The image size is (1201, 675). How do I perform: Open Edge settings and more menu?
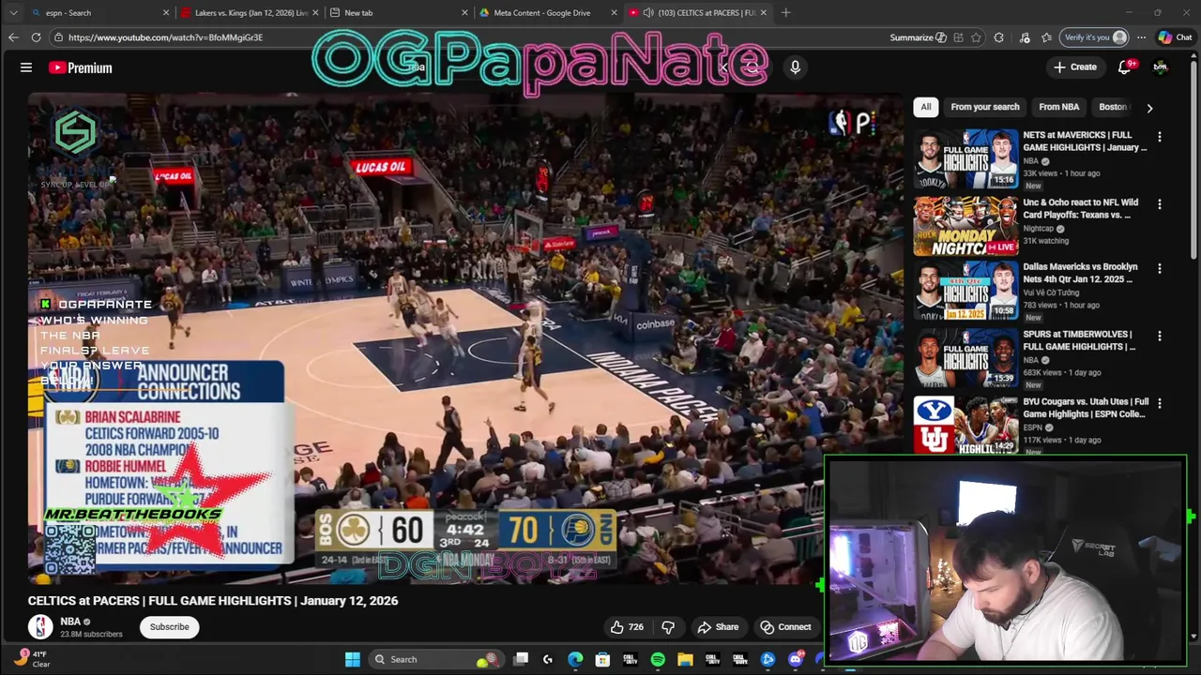[x=1141, y=37]
